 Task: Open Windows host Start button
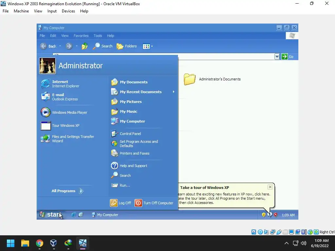[10, 243]
